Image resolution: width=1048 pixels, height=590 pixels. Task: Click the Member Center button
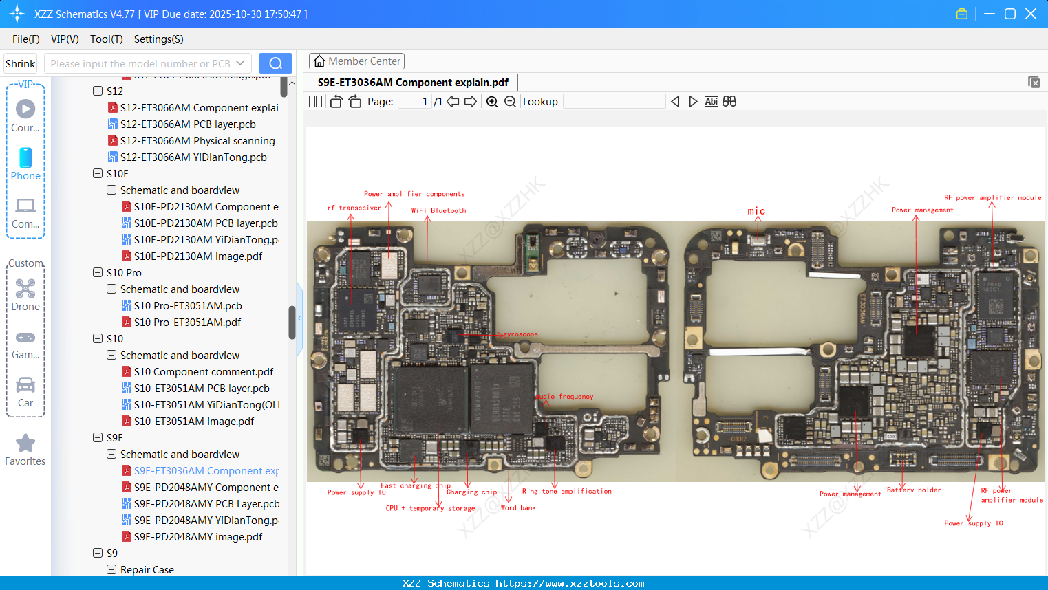point(356,61)
